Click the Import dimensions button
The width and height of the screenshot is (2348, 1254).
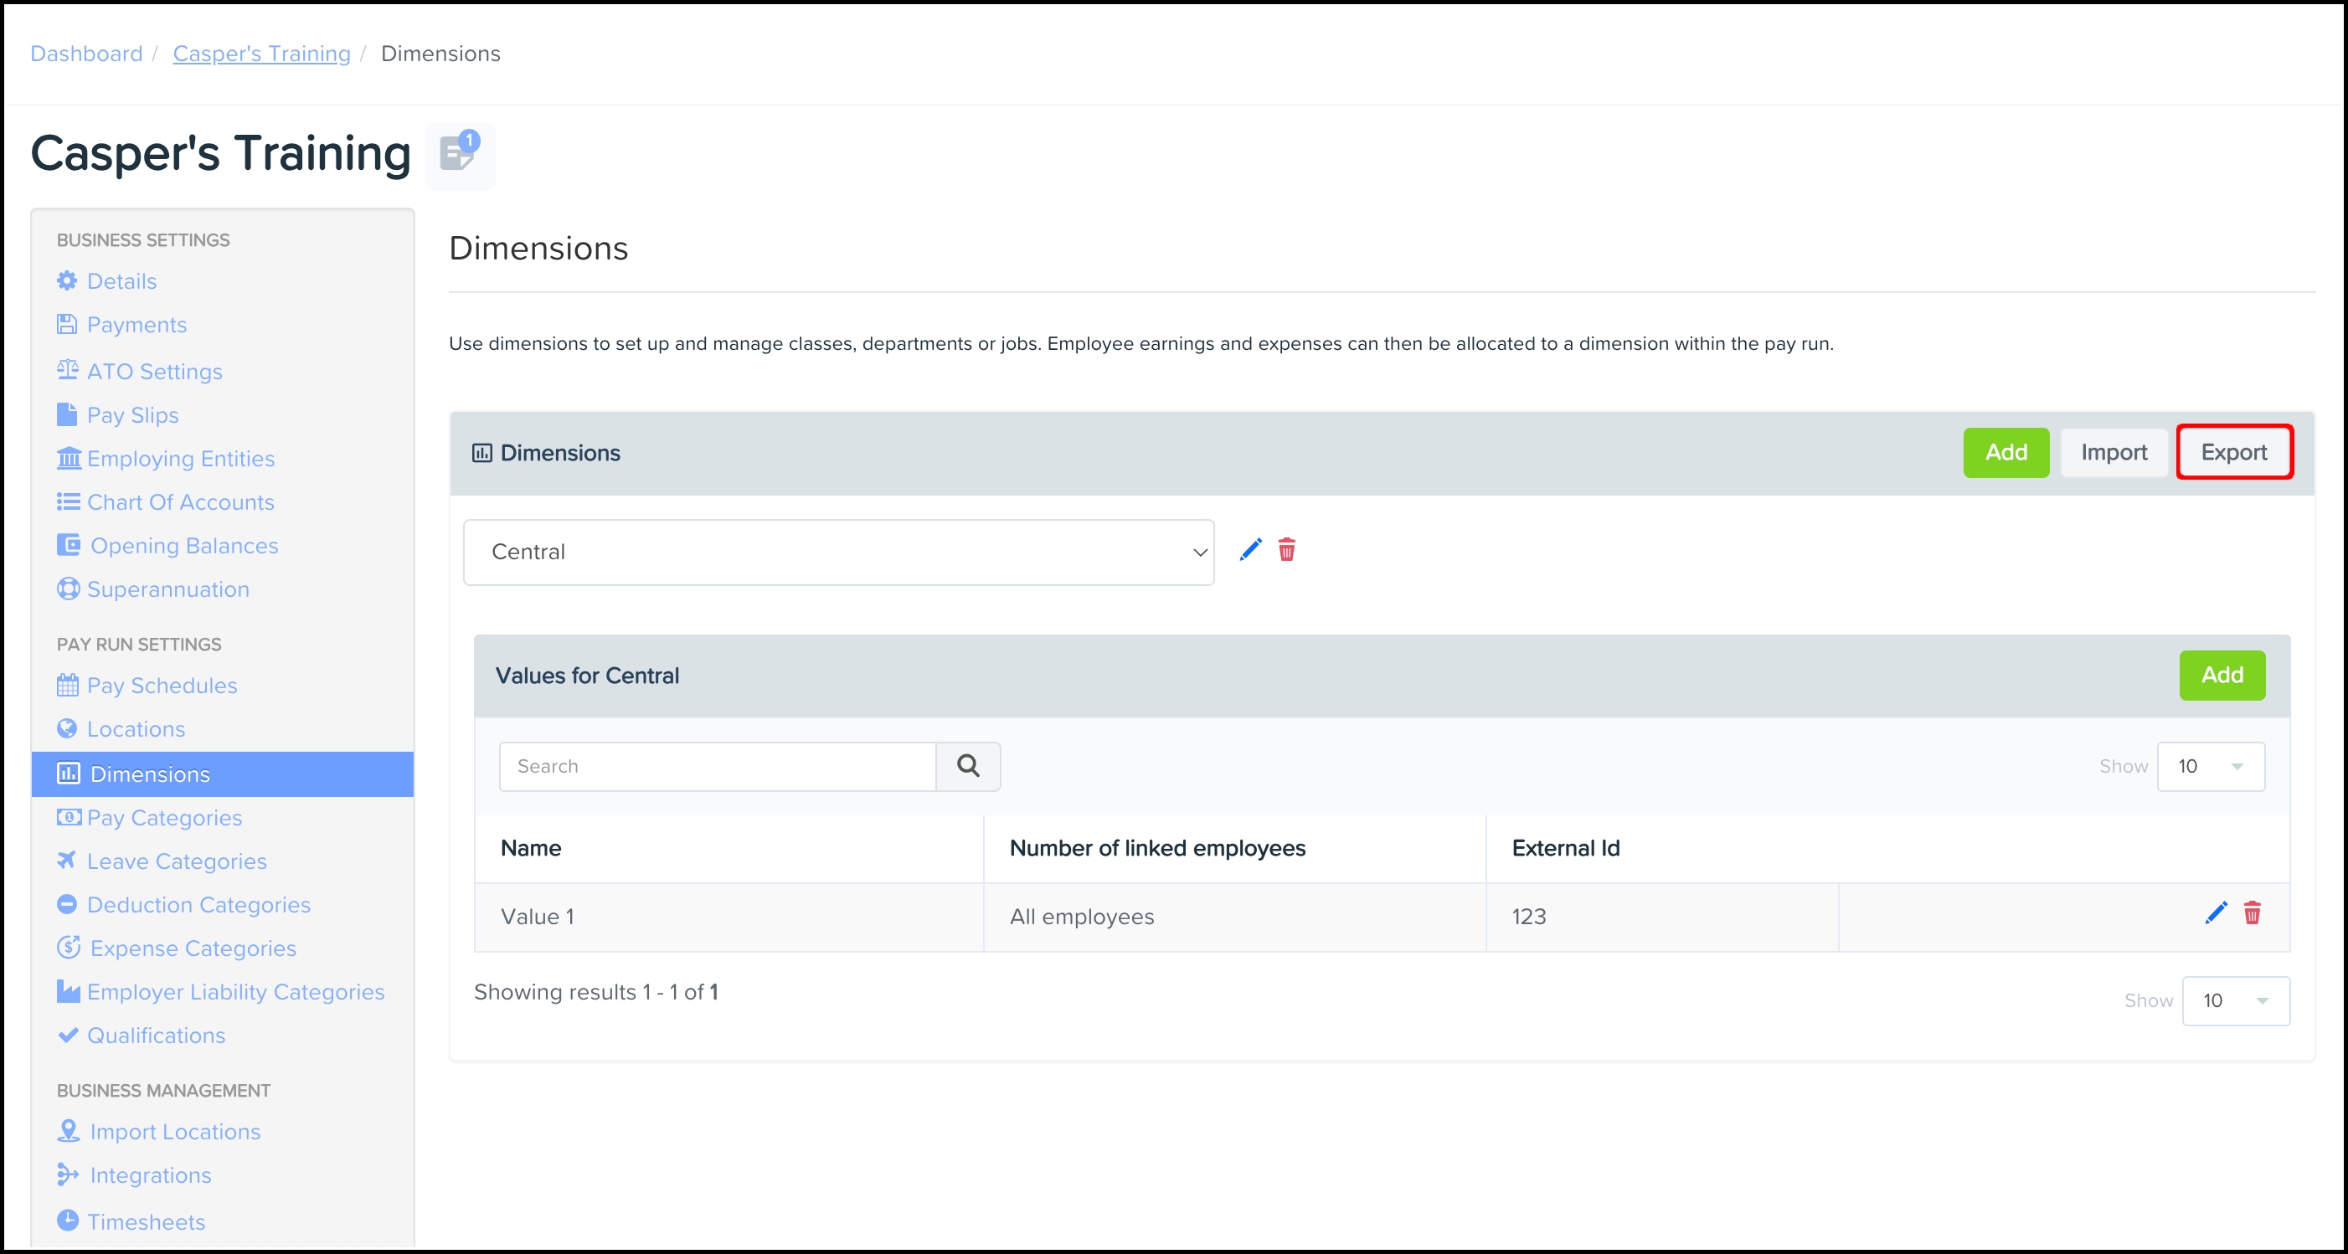pyautogui.click(x=2113, y=452)
